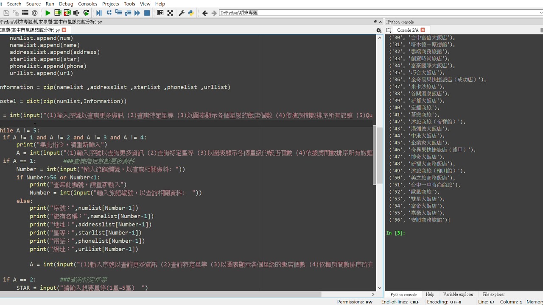This screenshot has width=543, height=305.
Task: Open PYTHONPATH manager python icon
Action: tap(191, 13)
